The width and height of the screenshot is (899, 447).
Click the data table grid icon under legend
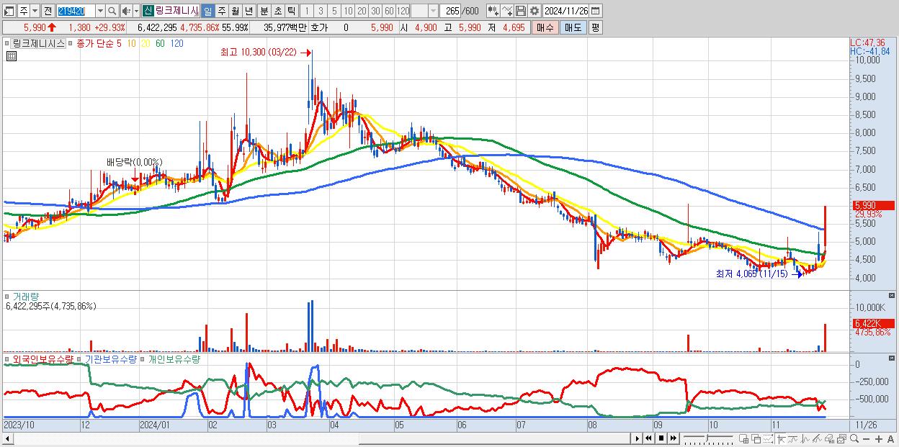click(x=11, y=56)
